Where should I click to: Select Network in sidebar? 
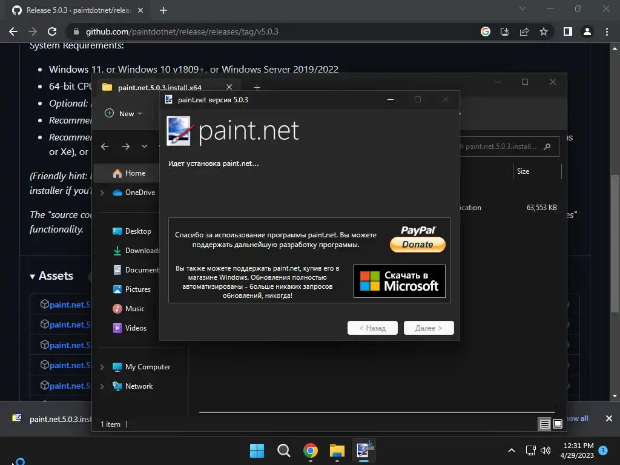point(133,386)
